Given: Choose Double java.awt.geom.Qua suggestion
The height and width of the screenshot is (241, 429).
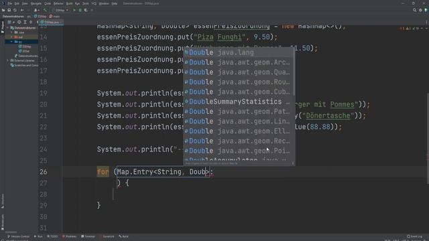Looking at the screenshot, I should [238, 72].
